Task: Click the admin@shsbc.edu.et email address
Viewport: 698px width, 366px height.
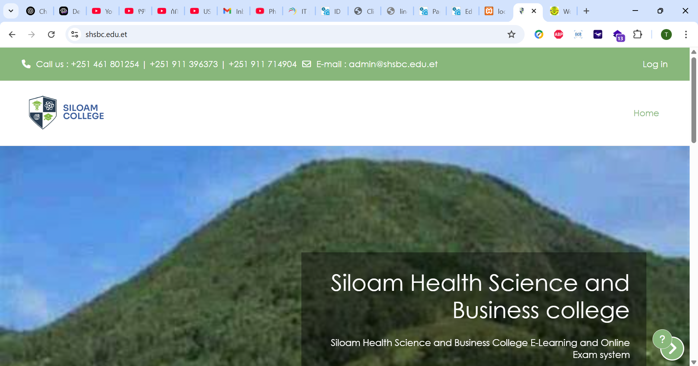Action: pos(393,64)
